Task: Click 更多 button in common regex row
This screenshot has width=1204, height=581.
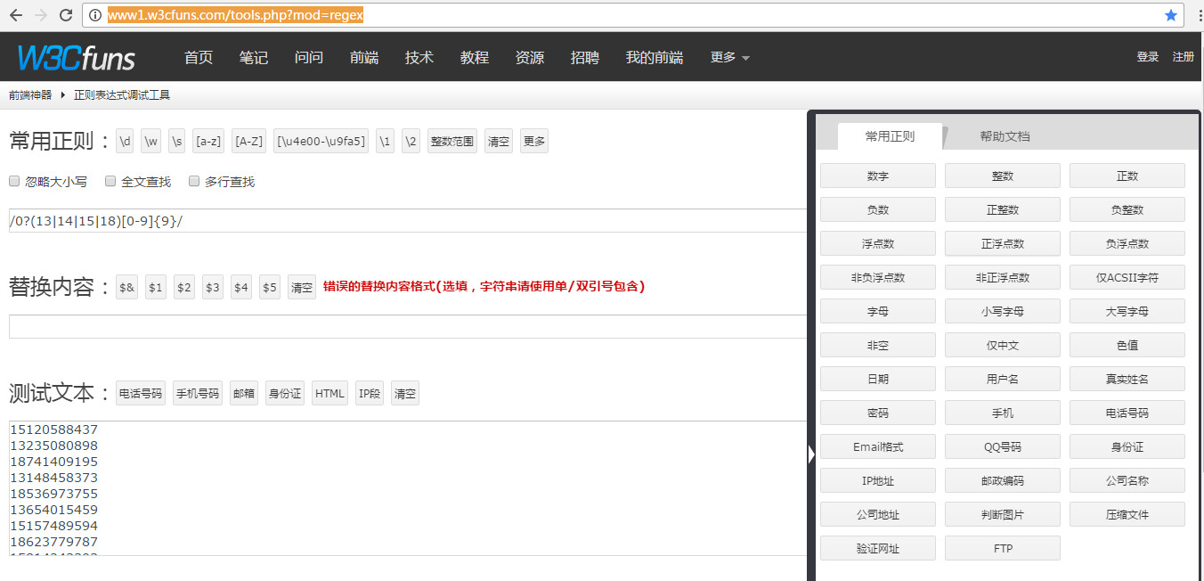Action: (x=533, y=141)
